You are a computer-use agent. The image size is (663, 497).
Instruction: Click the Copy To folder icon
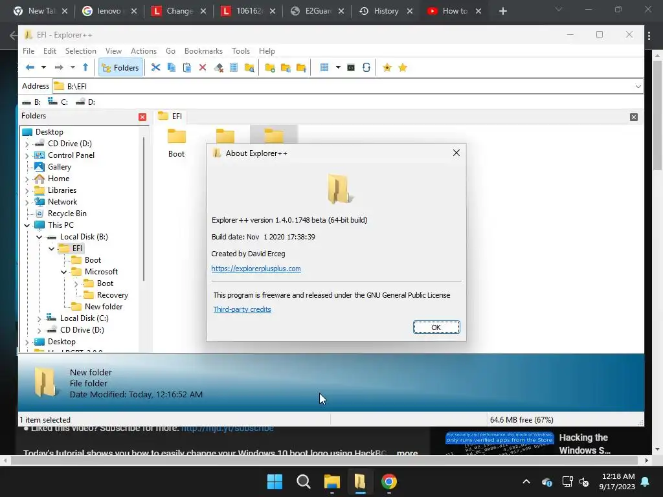286,67
